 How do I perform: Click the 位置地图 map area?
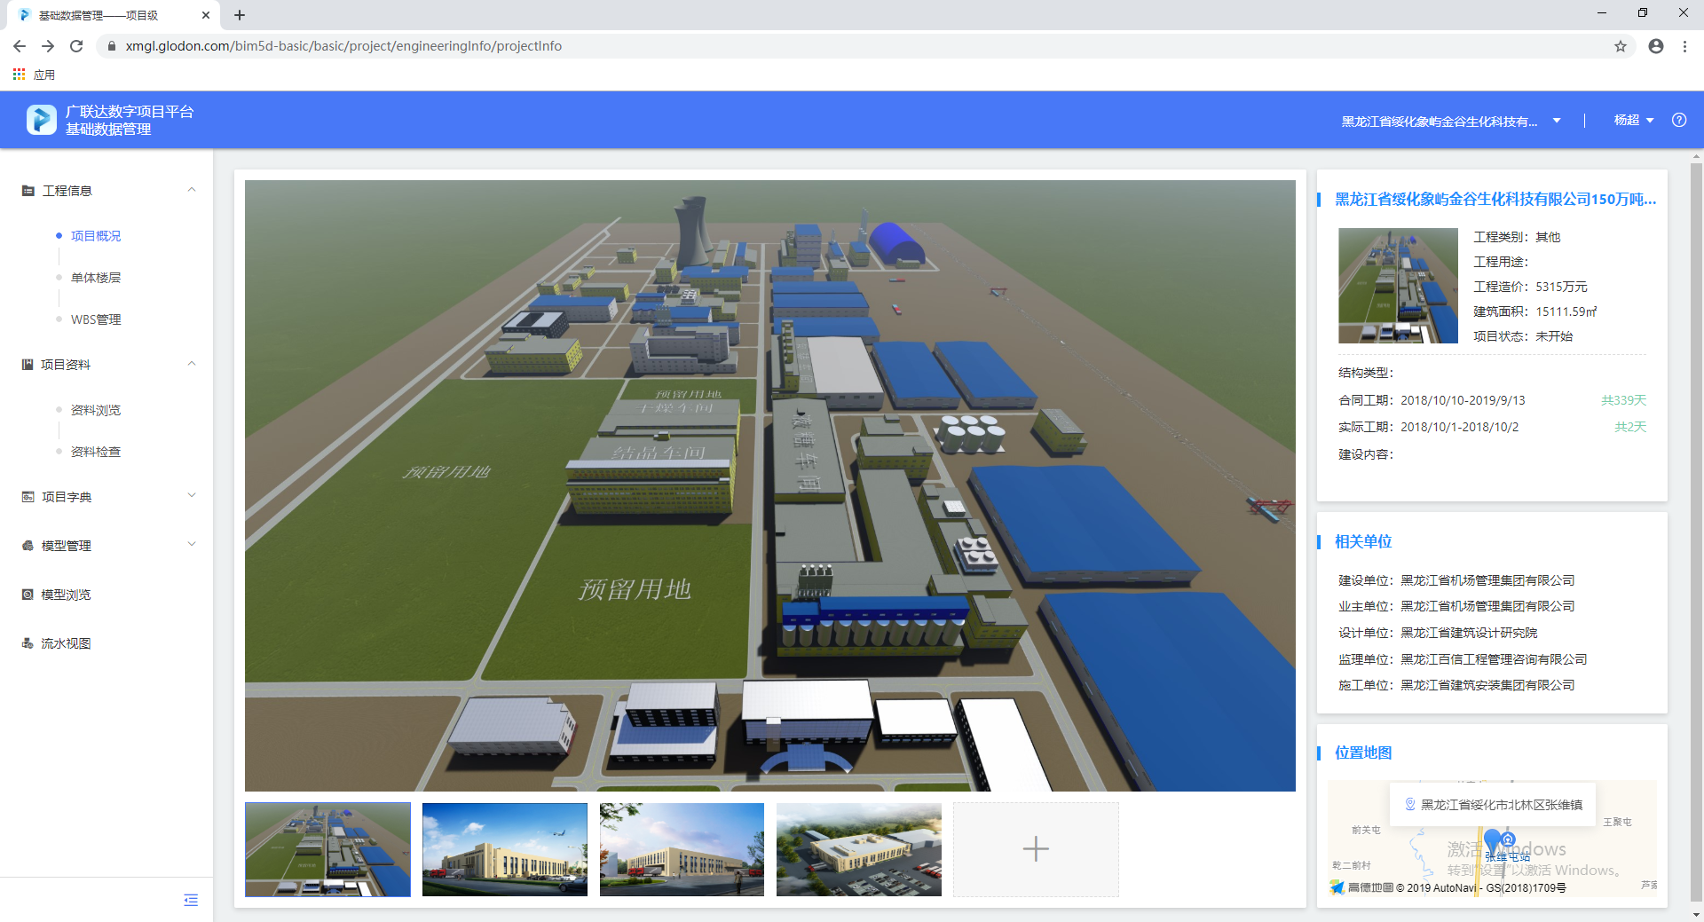1492,839
